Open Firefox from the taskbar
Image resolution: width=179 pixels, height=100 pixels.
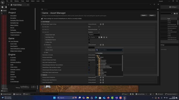tap(108, 98)
